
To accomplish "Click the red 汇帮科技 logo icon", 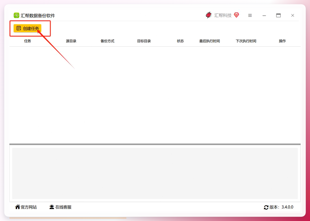I will (x=208, y=15).
